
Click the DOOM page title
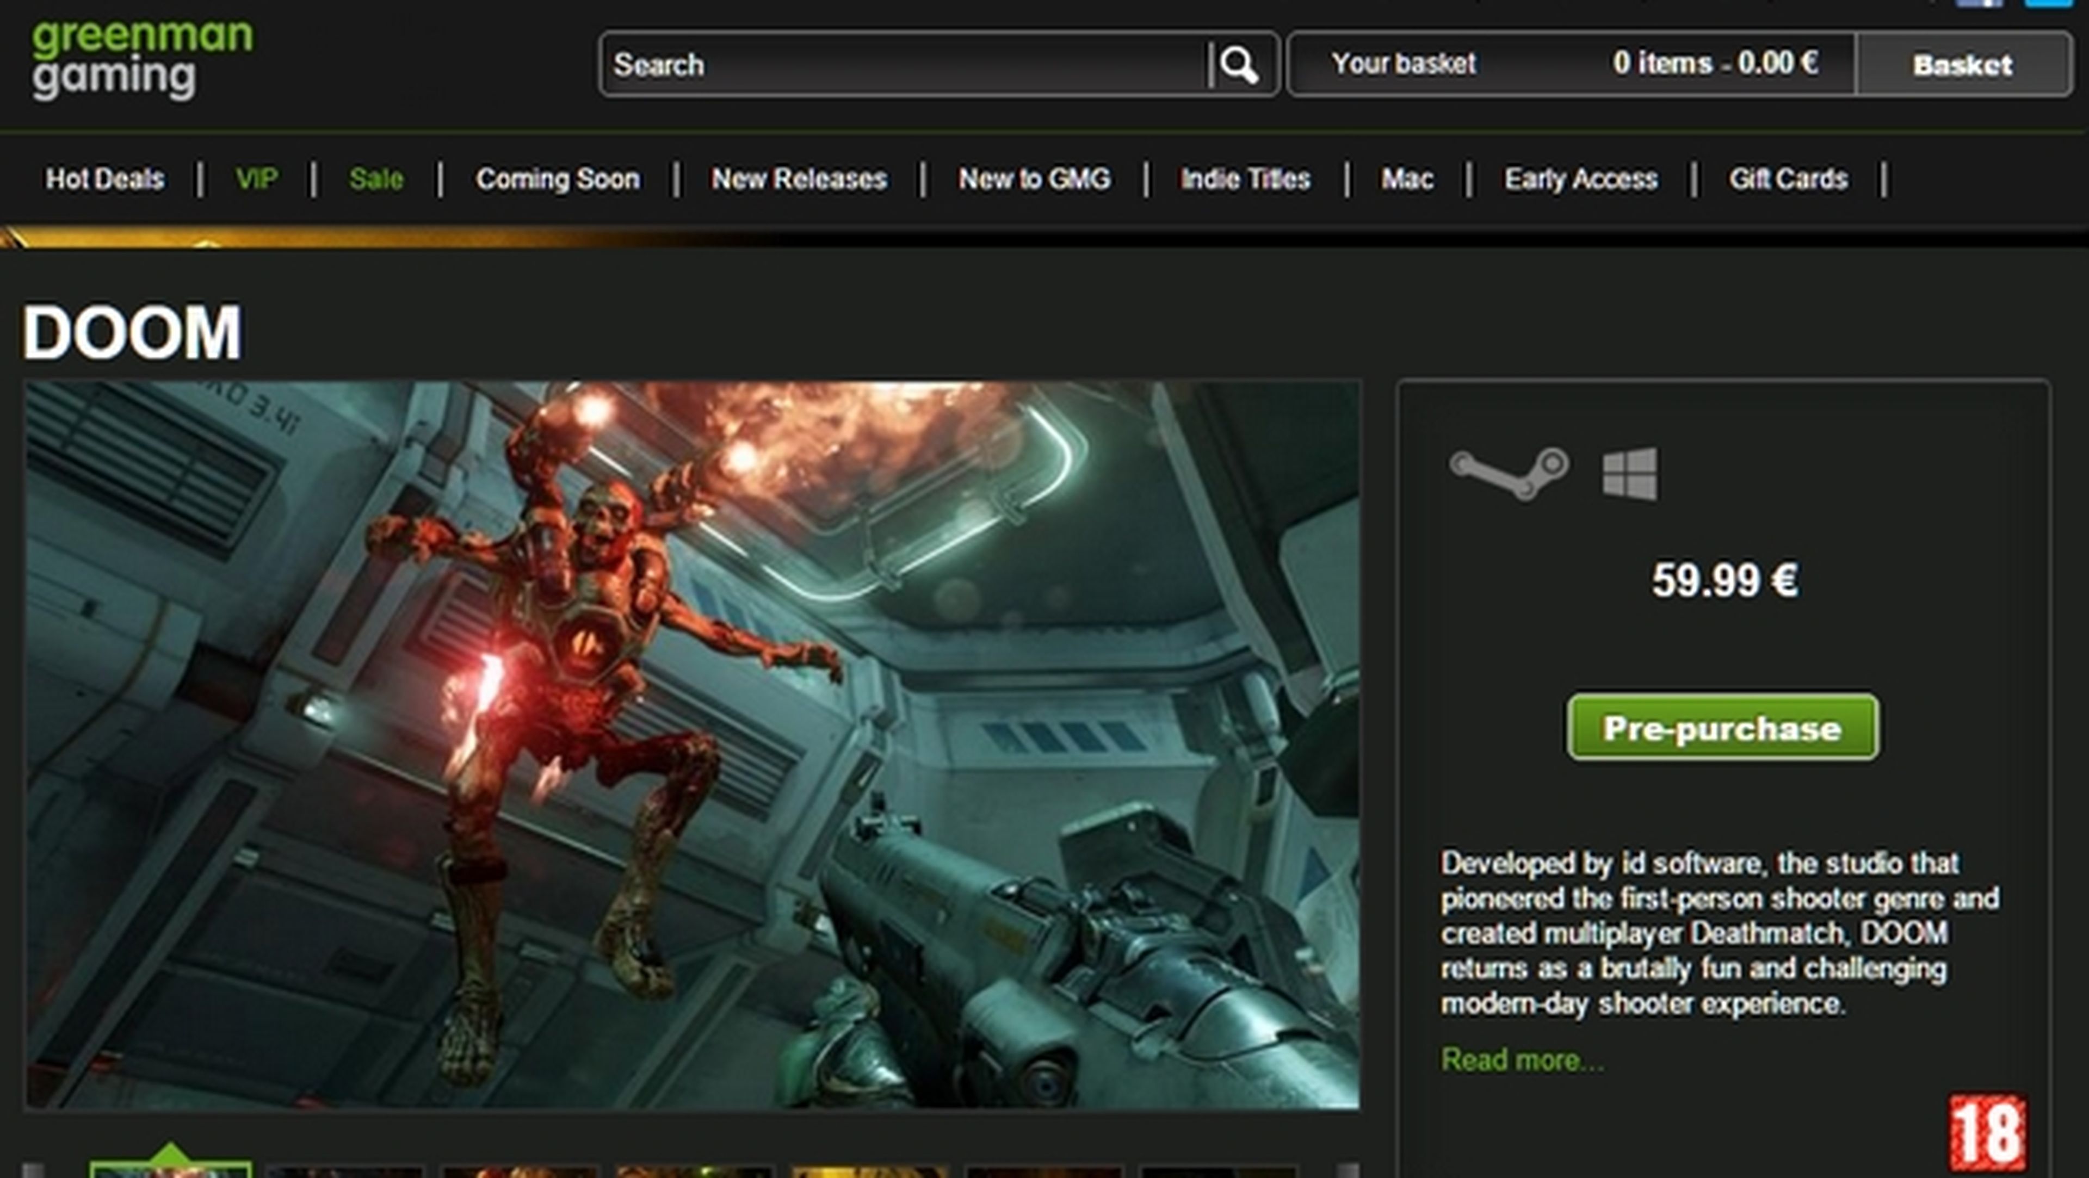click(x=131, y=332)
